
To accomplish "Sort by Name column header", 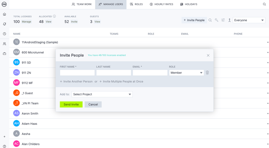I will coord(17,34).
